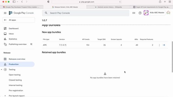The width and height of the screenshot is (173, 97).
Task: Click the Production bell icon in sidebar
Action: point(5,64)
